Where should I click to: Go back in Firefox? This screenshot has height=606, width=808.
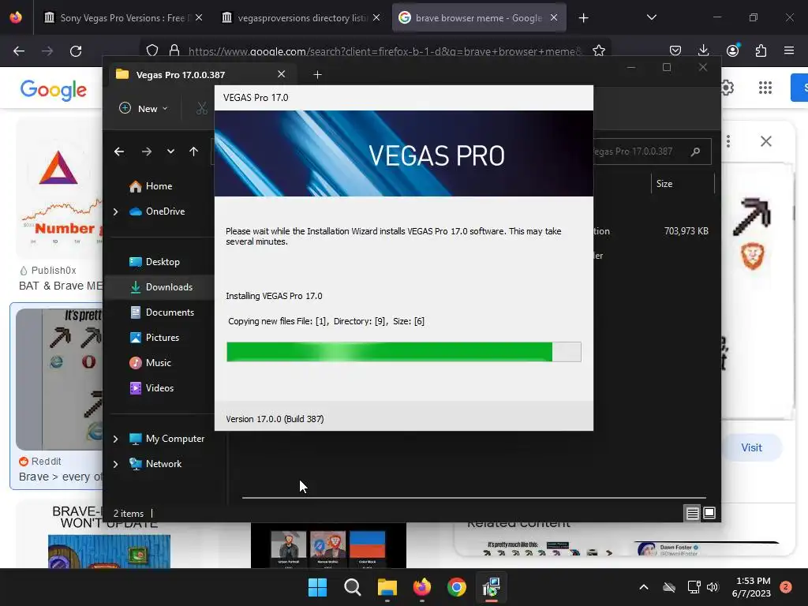(x=19, y=51)
